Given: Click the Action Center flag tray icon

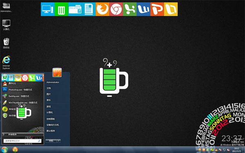Looking at the screenshot, I should pyautogui.click(x=220, y=150).
